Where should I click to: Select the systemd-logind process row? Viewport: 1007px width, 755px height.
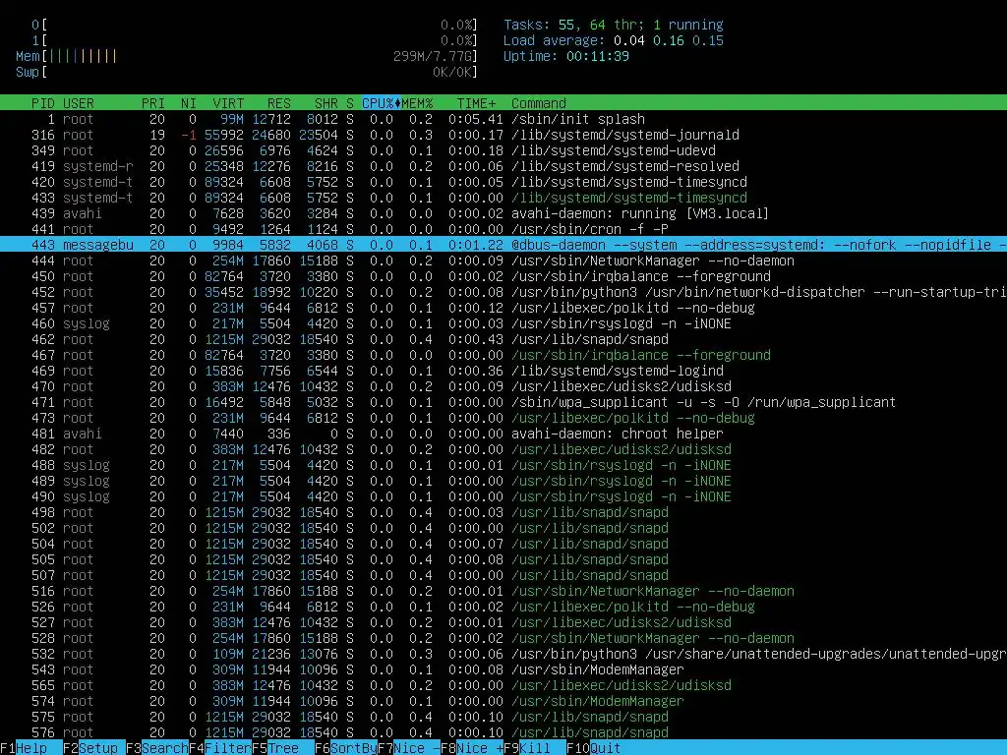pyautogui.click(x=503, y=371)
